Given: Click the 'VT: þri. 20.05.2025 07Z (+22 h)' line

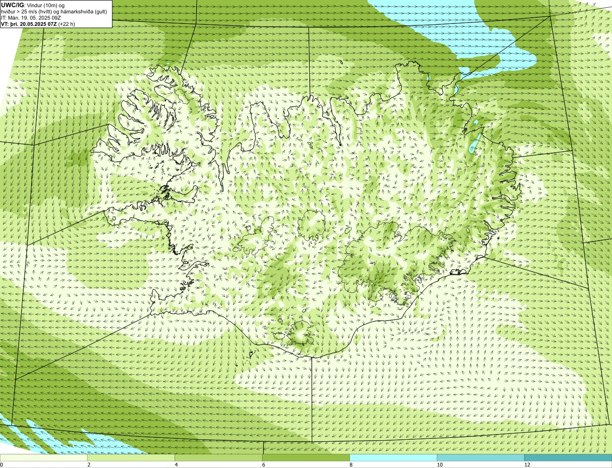Looking at the screenshot, I should pos(38,24).
